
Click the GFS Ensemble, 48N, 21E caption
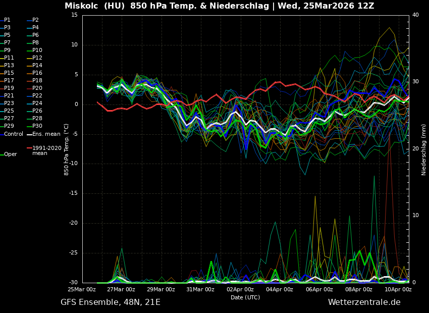111,302
